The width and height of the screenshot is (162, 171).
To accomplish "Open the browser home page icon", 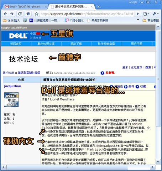I will point(28,14).
